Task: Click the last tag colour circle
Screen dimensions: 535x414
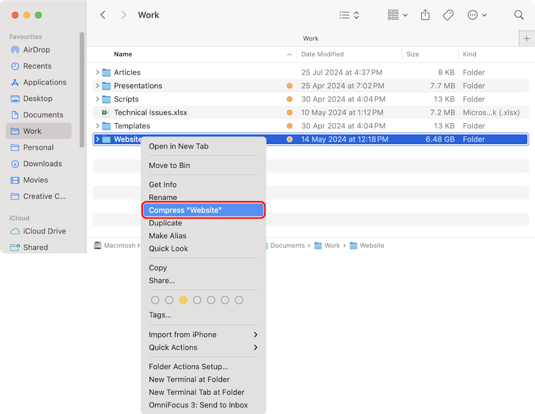Action: [239, 300]
